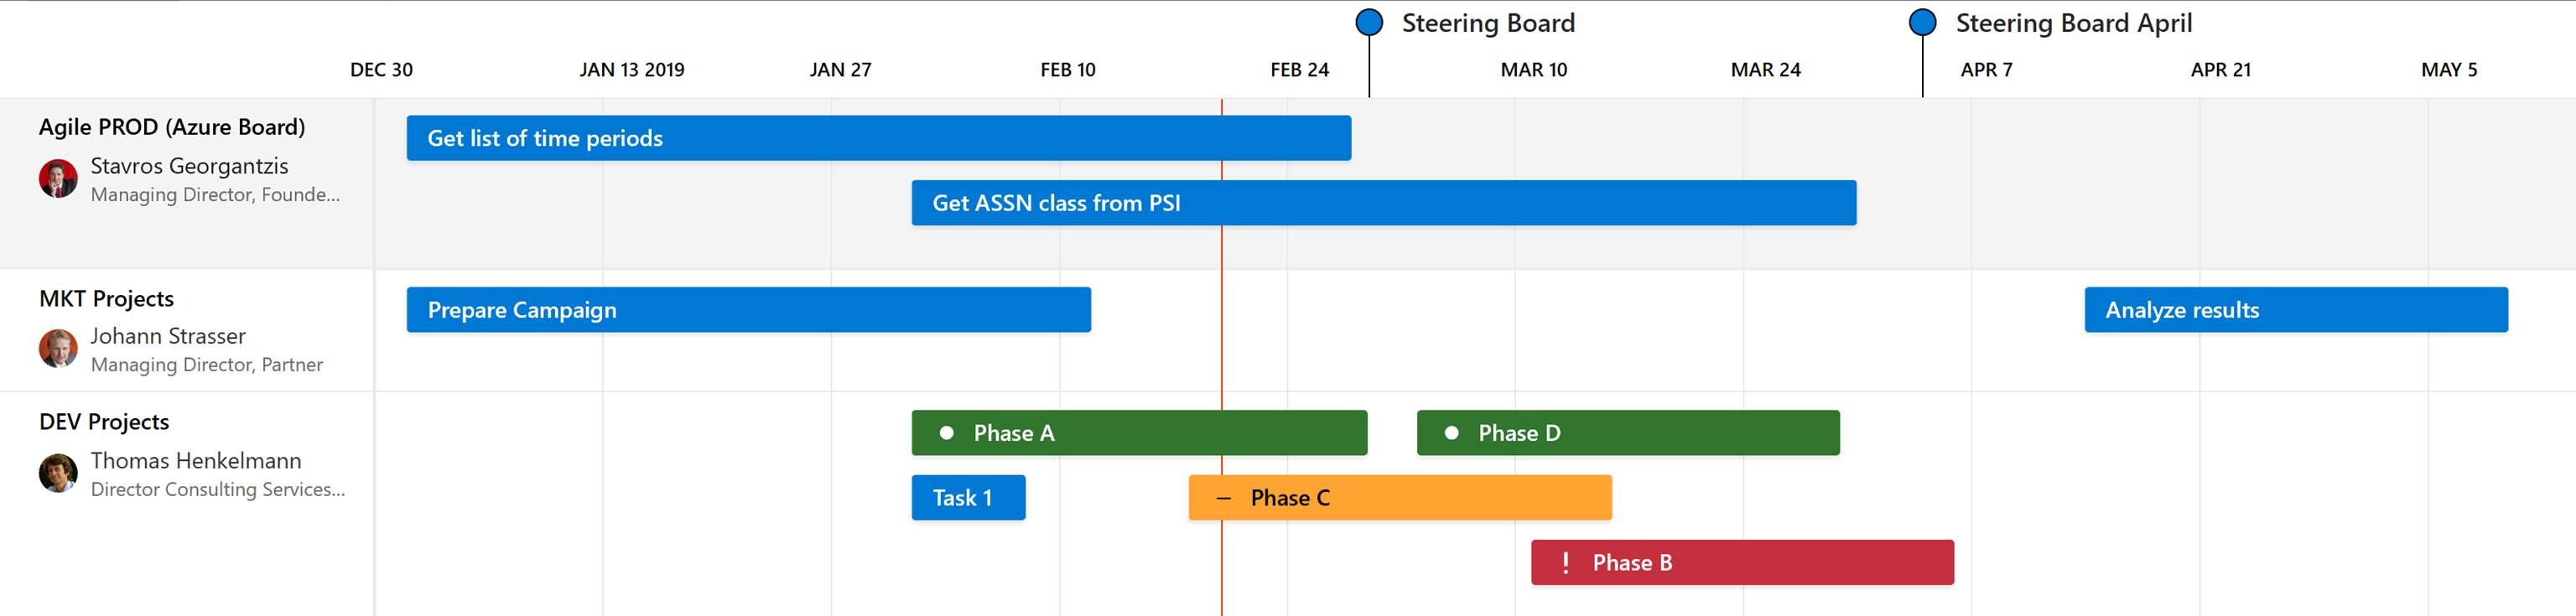The width and height of the screenshot is (2576, 616).
Task: Click the white dot status icon on Phase D
Action: (x=1451, y=433)
